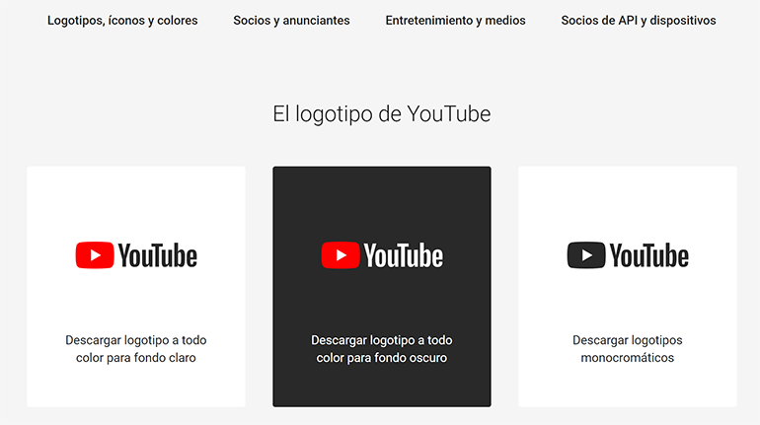The width and height of the screenshot is (760, 425).
Task: Download full-color logo for fondo claro
Action: pos(136,349)
